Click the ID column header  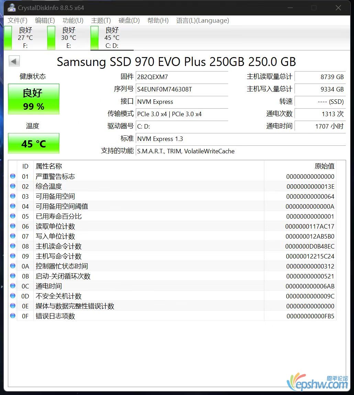(25, 166)
